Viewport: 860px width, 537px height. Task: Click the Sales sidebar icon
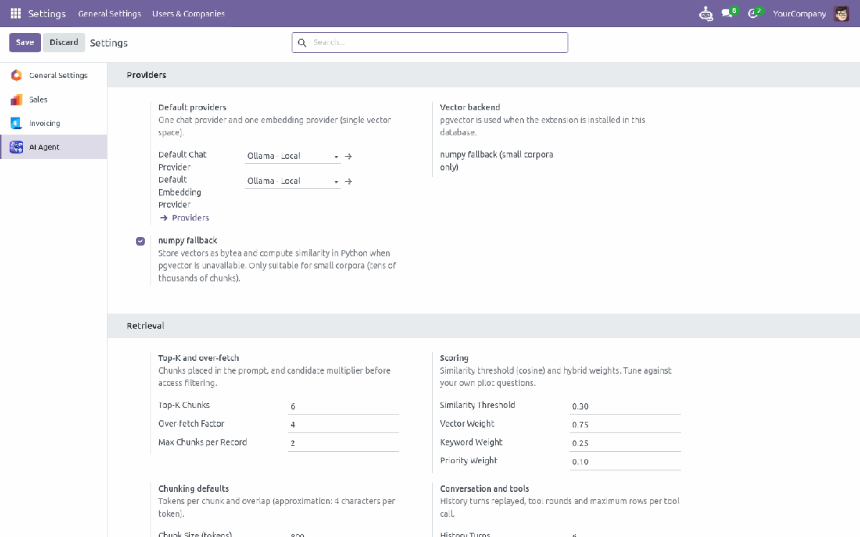click(16, 100)
